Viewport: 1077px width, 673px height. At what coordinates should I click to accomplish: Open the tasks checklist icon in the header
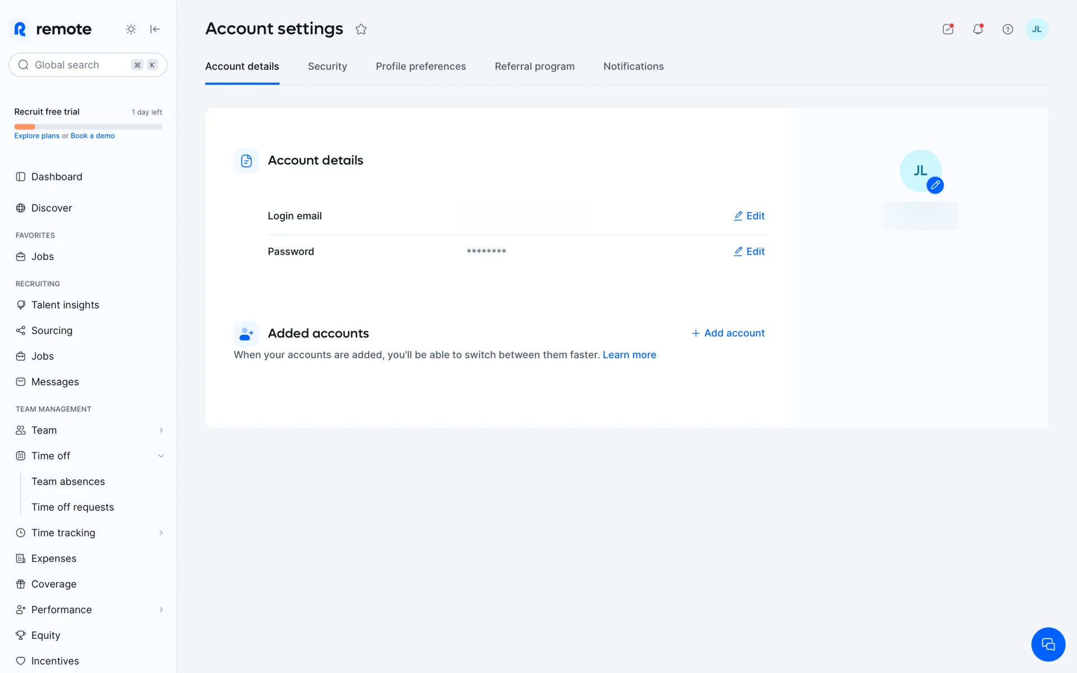pos(948,29)
